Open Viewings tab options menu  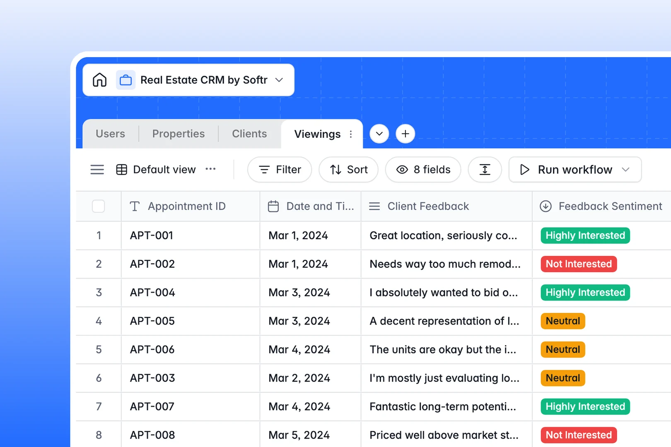351,134
